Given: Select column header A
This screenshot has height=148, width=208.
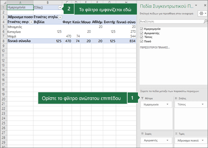Looking at the screenshot, I should pyautogui.click(x=20, y=2).
